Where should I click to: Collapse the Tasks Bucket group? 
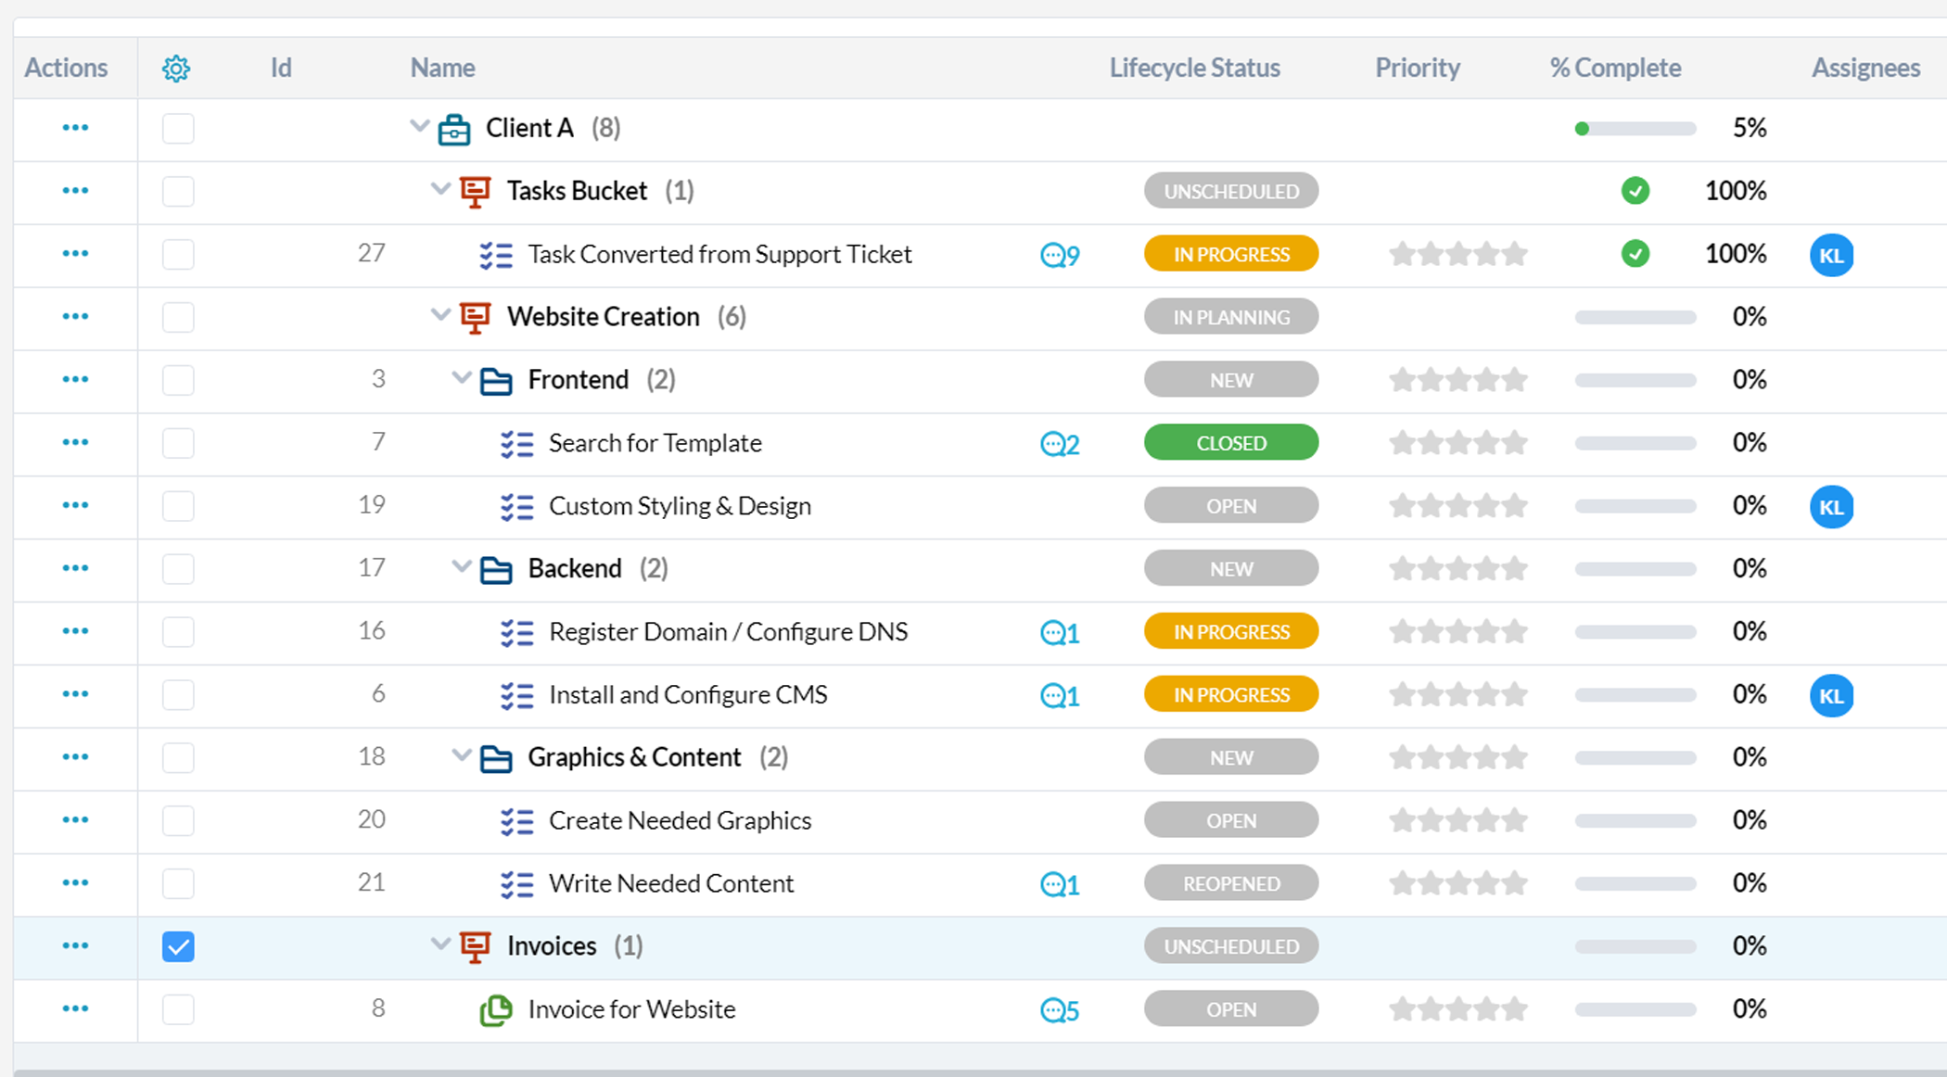(x=440, y=189)
